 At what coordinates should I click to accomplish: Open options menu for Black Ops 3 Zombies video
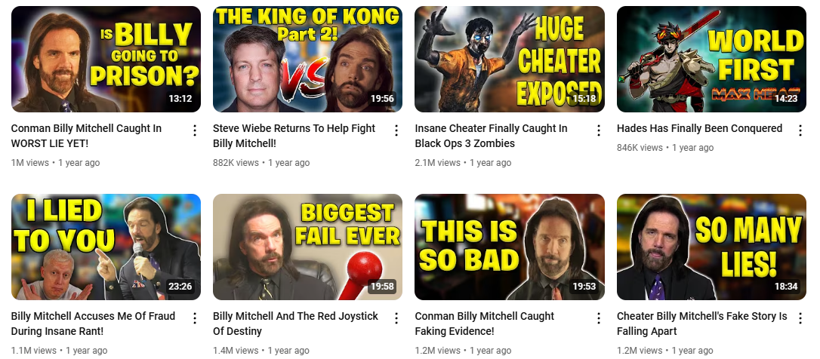(x=599, y=130)
